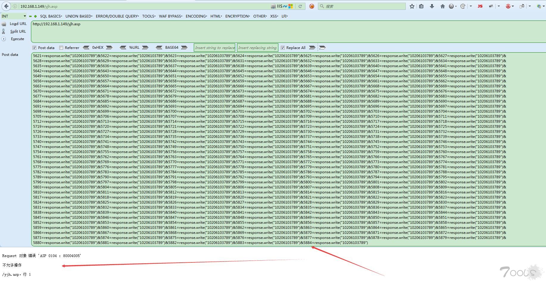Encode 0xHEX with right arrow

(x=109, y=48)
